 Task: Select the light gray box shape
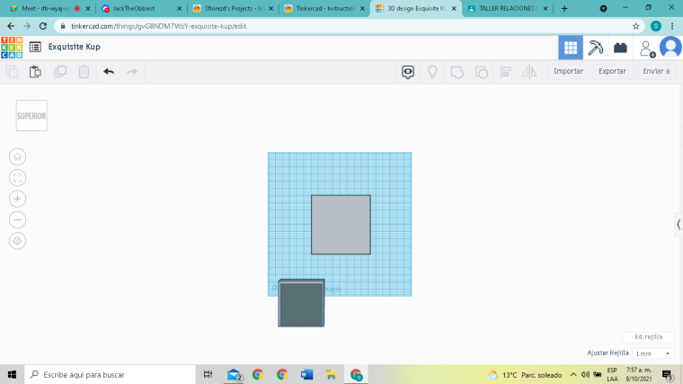[341, 225]
